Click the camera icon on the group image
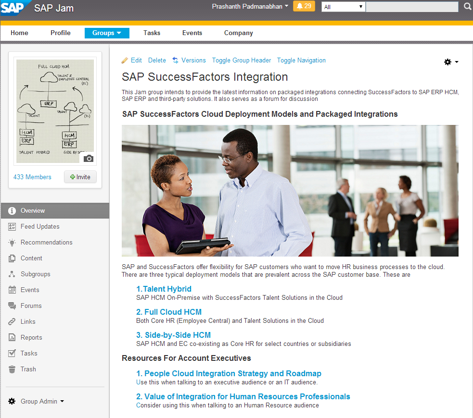Viewport: 473px width, 418px height. click(88, 159)
